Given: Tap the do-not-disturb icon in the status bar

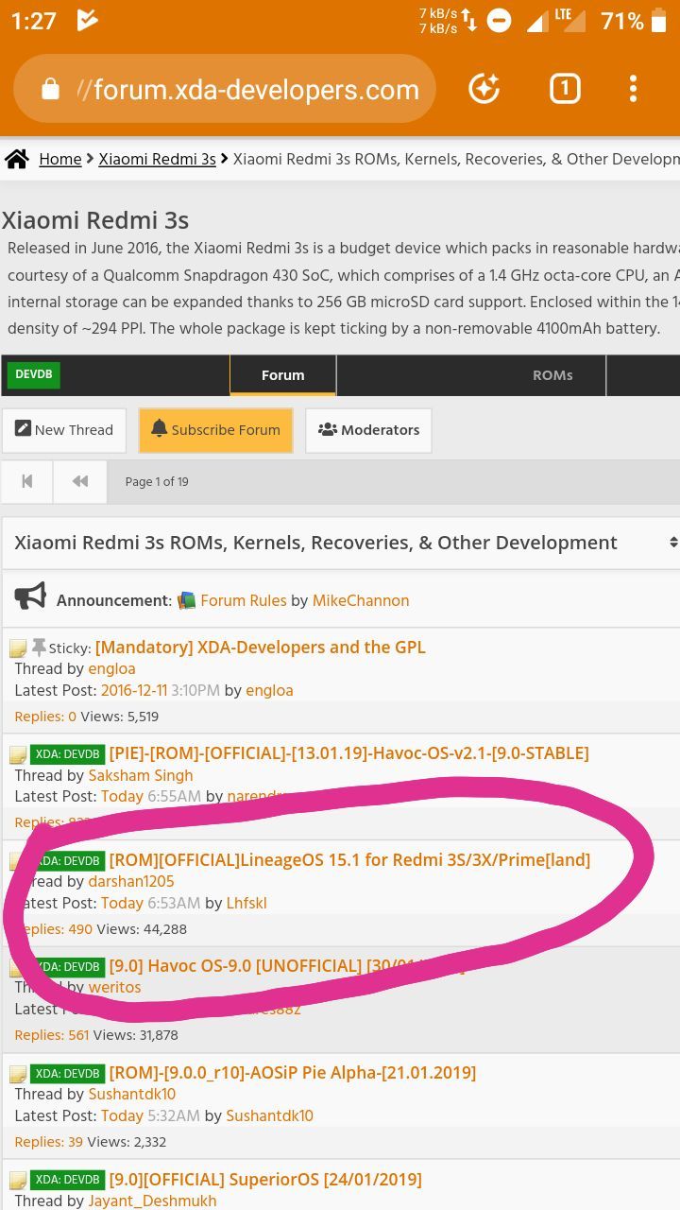Looking at the screenshot, I should (x=499, y=21).
